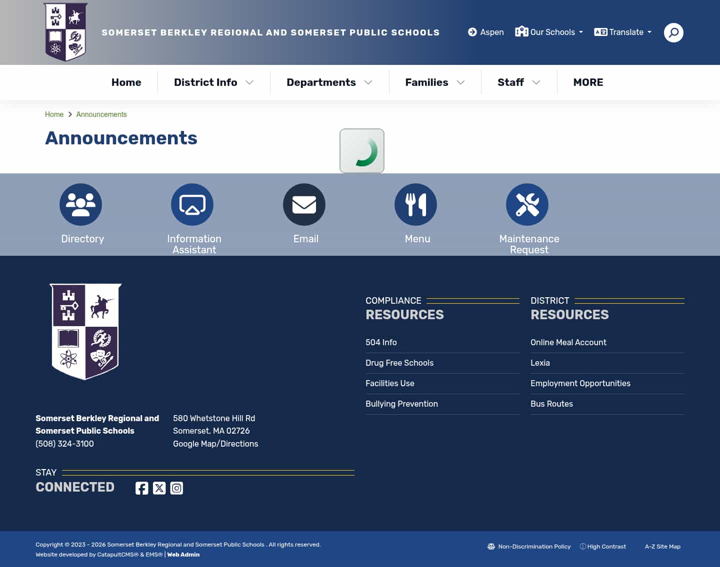Click the footer school crest logo
Image resolution: width=720 pixels, height=567 pixels.
coord(85,332)
